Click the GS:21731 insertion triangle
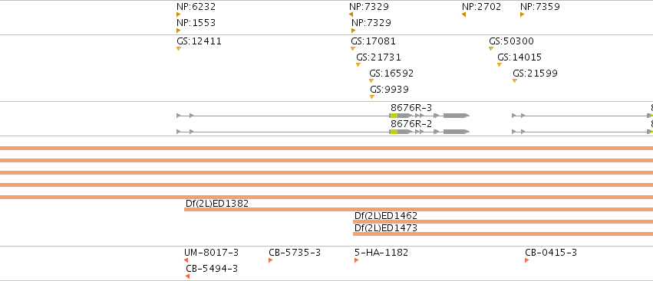 click(x=358, y=65)
